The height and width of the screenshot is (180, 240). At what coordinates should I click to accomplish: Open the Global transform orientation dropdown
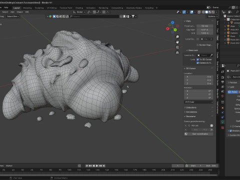pos(79,12)
